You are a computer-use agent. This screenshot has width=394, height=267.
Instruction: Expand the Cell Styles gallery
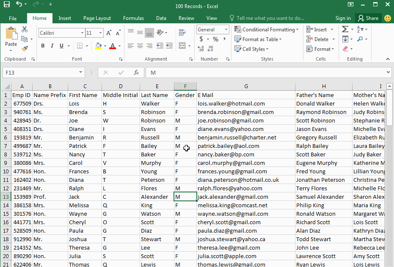pos(252,49)
